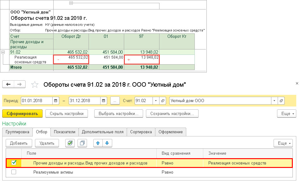Open the organization Уютный дом ООО dropdown
The height and width of the screenshot is (184, 301).
274,101
